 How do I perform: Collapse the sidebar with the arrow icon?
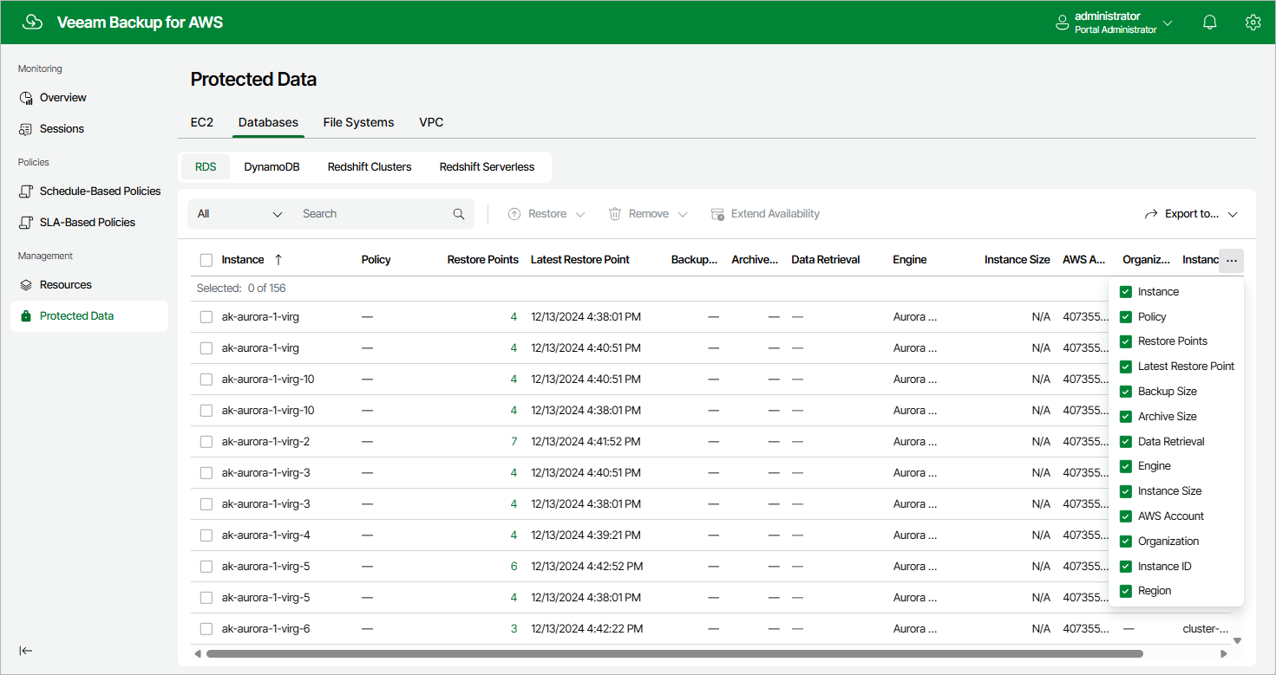(26, 651)
